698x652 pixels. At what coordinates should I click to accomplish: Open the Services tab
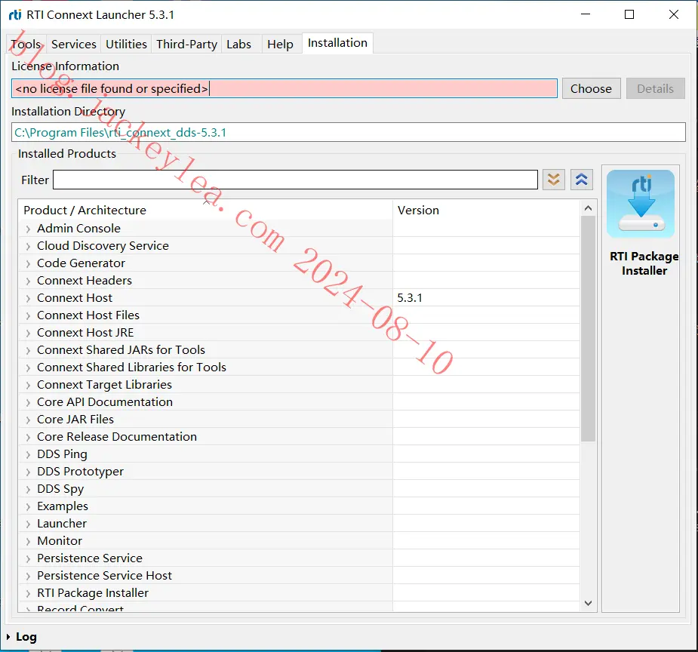click(x=73, y=44)
